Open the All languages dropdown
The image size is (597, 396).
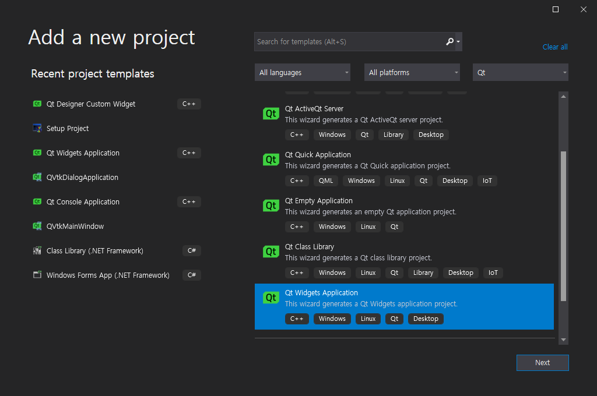(303, 72)
